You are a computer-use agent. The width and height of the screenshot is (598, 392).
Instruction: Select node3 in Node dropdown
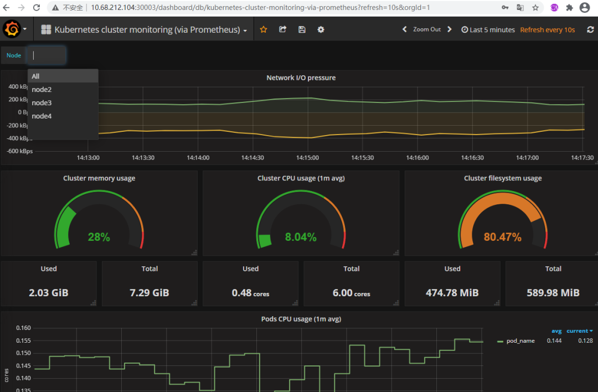(63, 103)
